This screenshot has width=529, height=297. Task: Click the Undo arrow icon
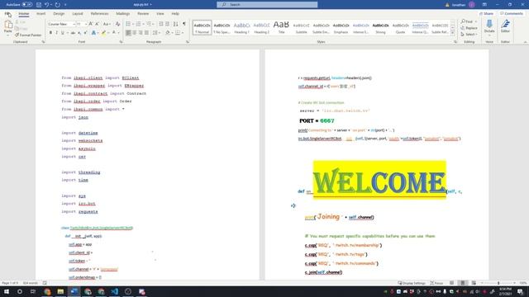tap(46, 5)
